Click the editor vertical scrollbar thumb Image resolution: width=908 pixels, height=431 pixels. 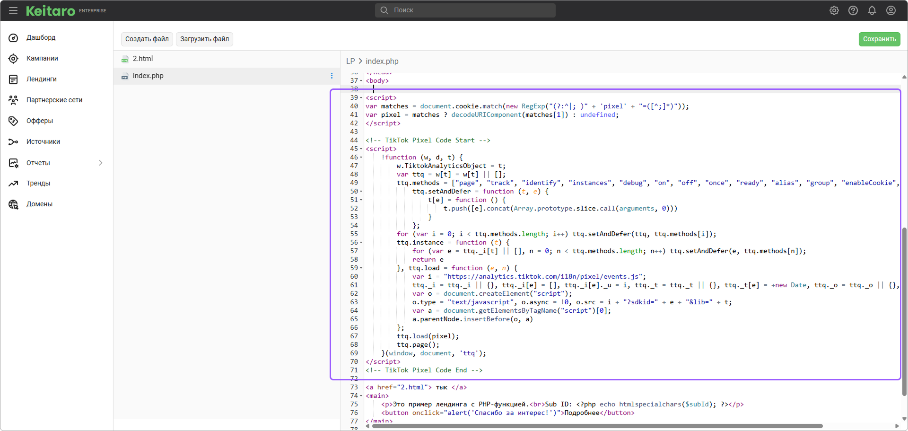[x=904, y=311]
